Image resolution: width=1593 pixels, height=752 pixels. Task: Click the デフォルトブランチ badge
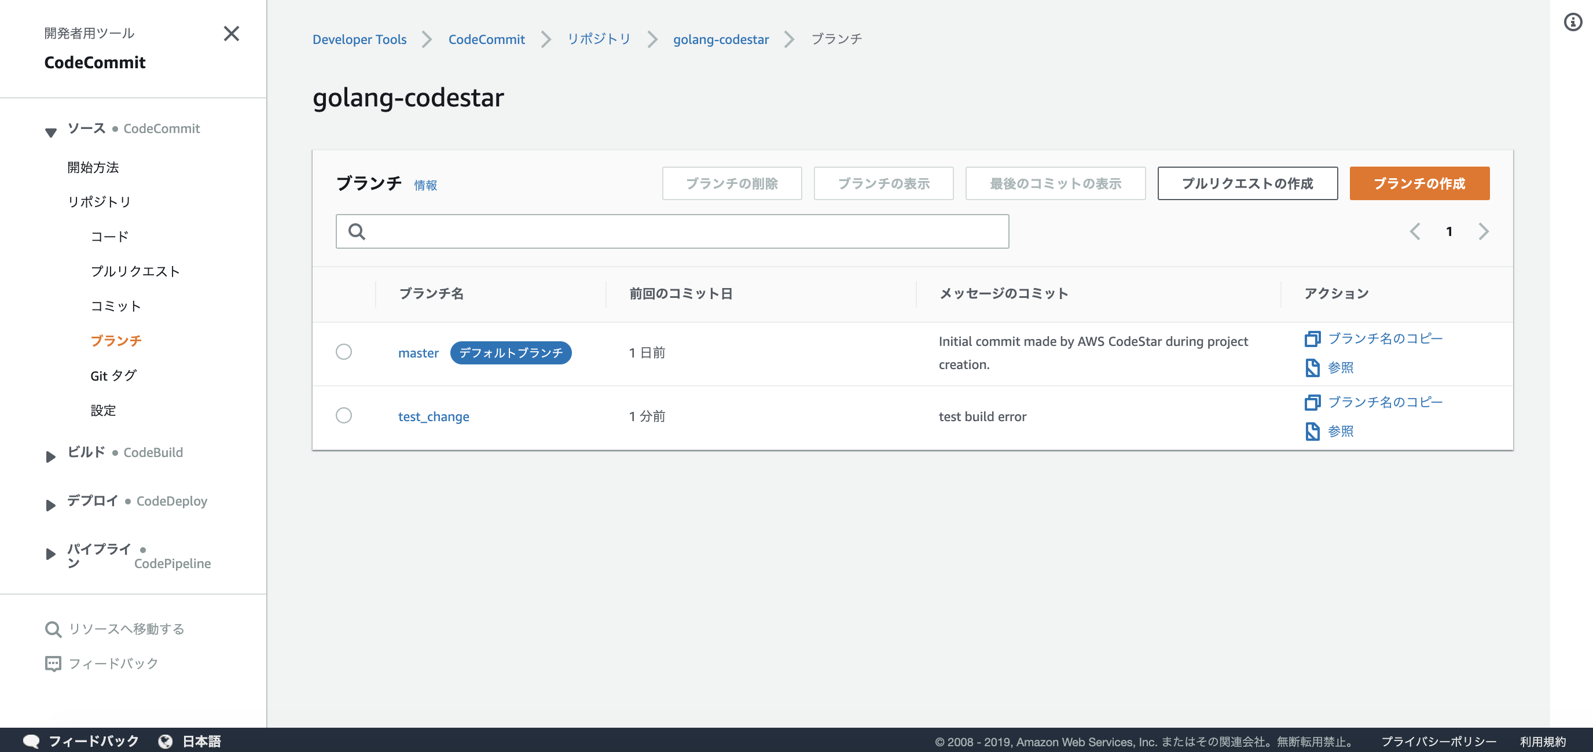tap(511, 353)
